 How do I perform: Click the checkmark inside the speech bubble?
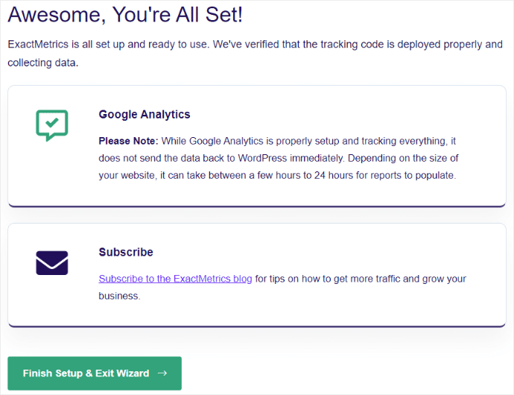(52, 122)
